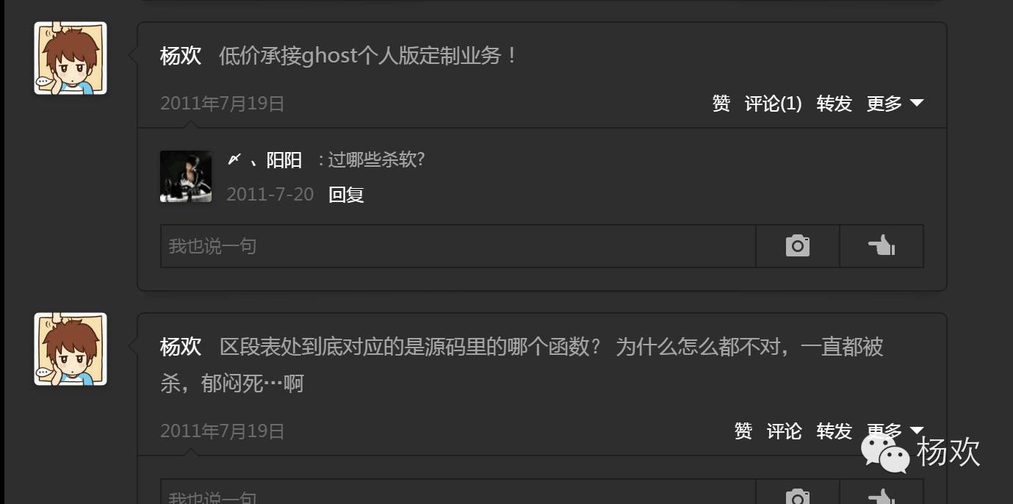This screenshot has height=504, width=1013.
Task: Click 转发 on the first post
Action: click(834, 104)
